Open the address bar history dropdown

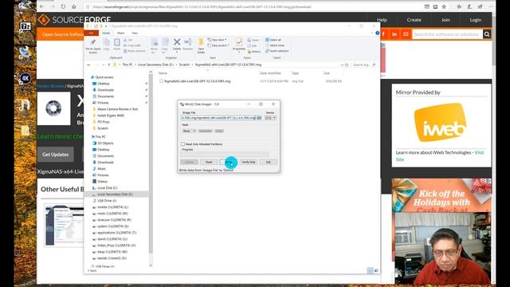pyautogui.click(x=342, y=65)
